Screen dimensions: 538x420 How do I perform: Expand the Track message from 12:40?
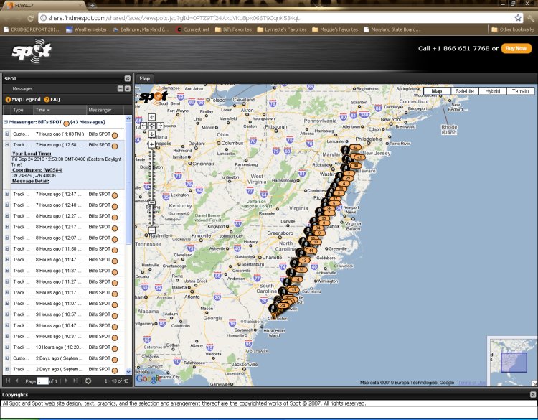tap(7, 205)
